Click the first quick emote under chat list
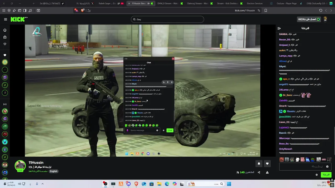Viewport: 335px width, 188px height. click(126, 125)
